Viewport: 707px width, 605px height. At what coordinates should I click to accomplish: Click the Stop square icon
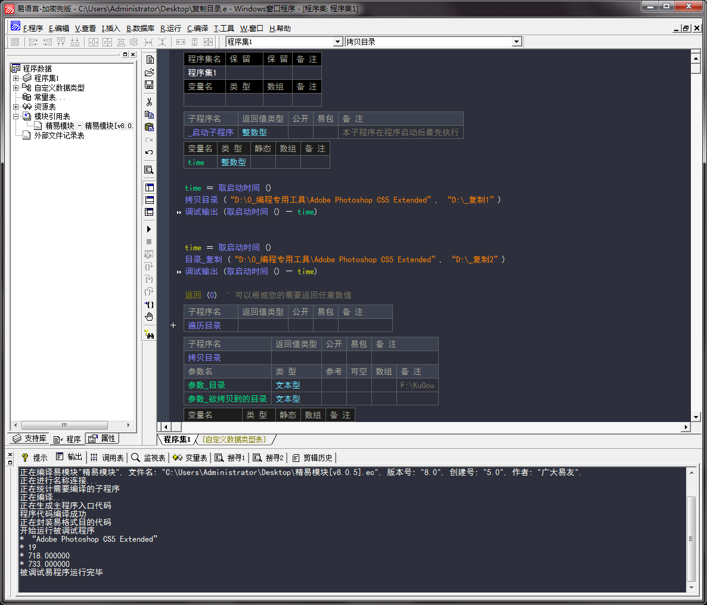click(x=149, y=241)
